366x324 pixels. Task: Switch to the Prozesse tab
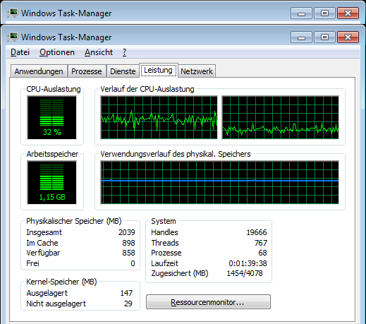(87, 71)
